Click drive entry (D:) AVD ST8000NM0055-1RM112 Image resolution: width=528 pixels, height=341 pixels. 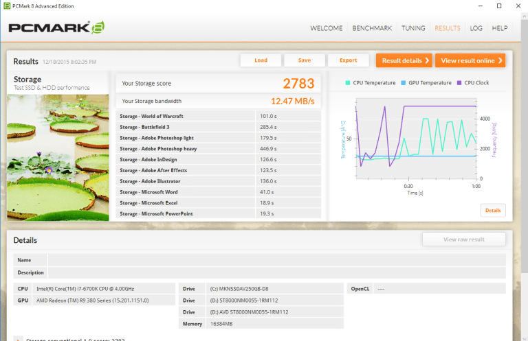(x=249, y=312)
